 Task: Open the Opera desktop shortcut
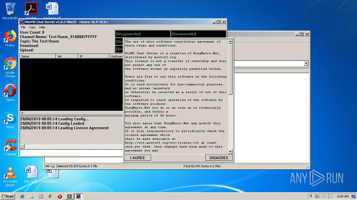(10, 93)
